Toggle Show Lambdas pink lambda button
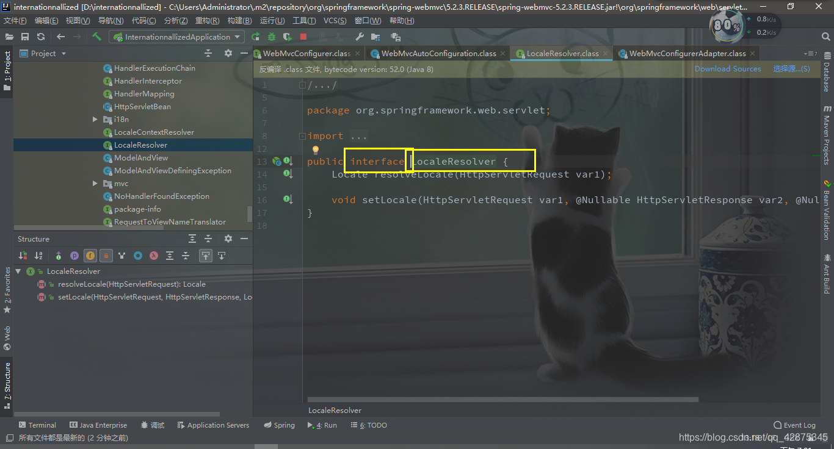The height and width of the screenshot is (449, 834). point(154,256)
